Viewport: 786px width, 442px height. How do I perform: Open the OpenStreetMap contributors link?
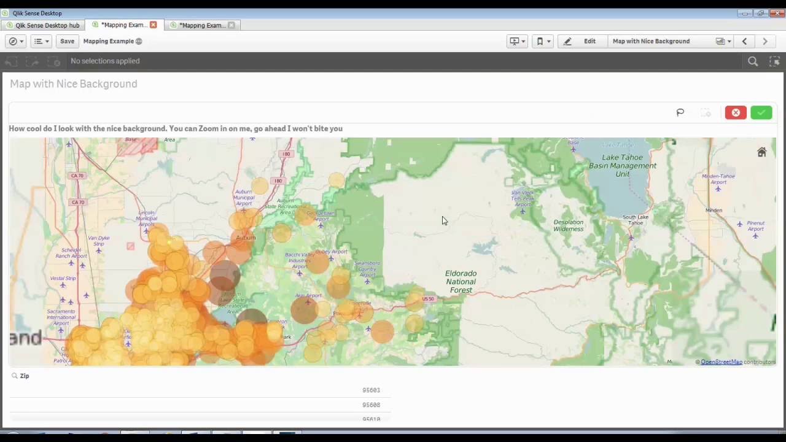click(x=722, y=362)
